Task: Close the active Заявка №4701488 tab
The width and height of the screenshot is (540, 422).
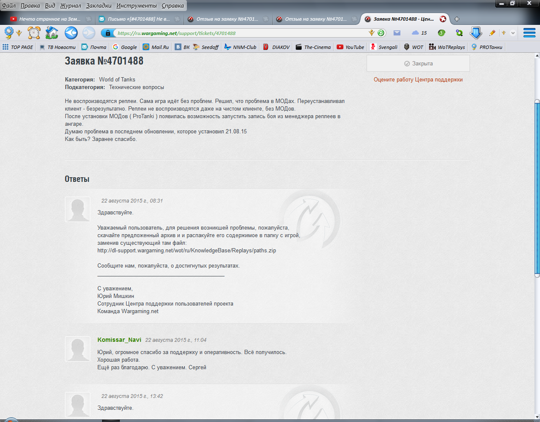Action: tap(443, 19)
